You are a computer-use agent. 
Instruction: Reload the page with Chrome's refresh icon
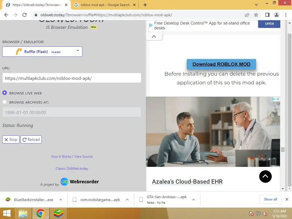tap(25, 15)
